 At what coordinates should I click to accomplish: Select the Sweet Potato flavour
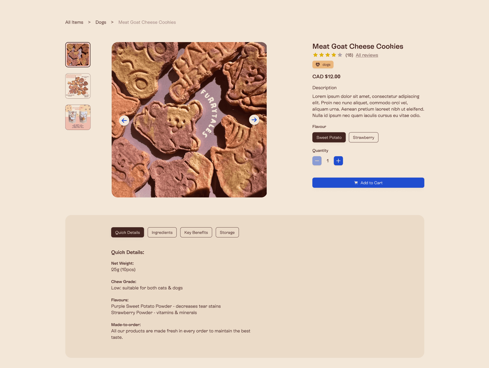(x=329, y=138)
